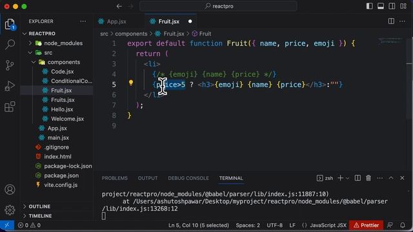Screen dimensions: 413x232
Task: Change language mode JavaScript JSX
Action: tap(328, 225)
